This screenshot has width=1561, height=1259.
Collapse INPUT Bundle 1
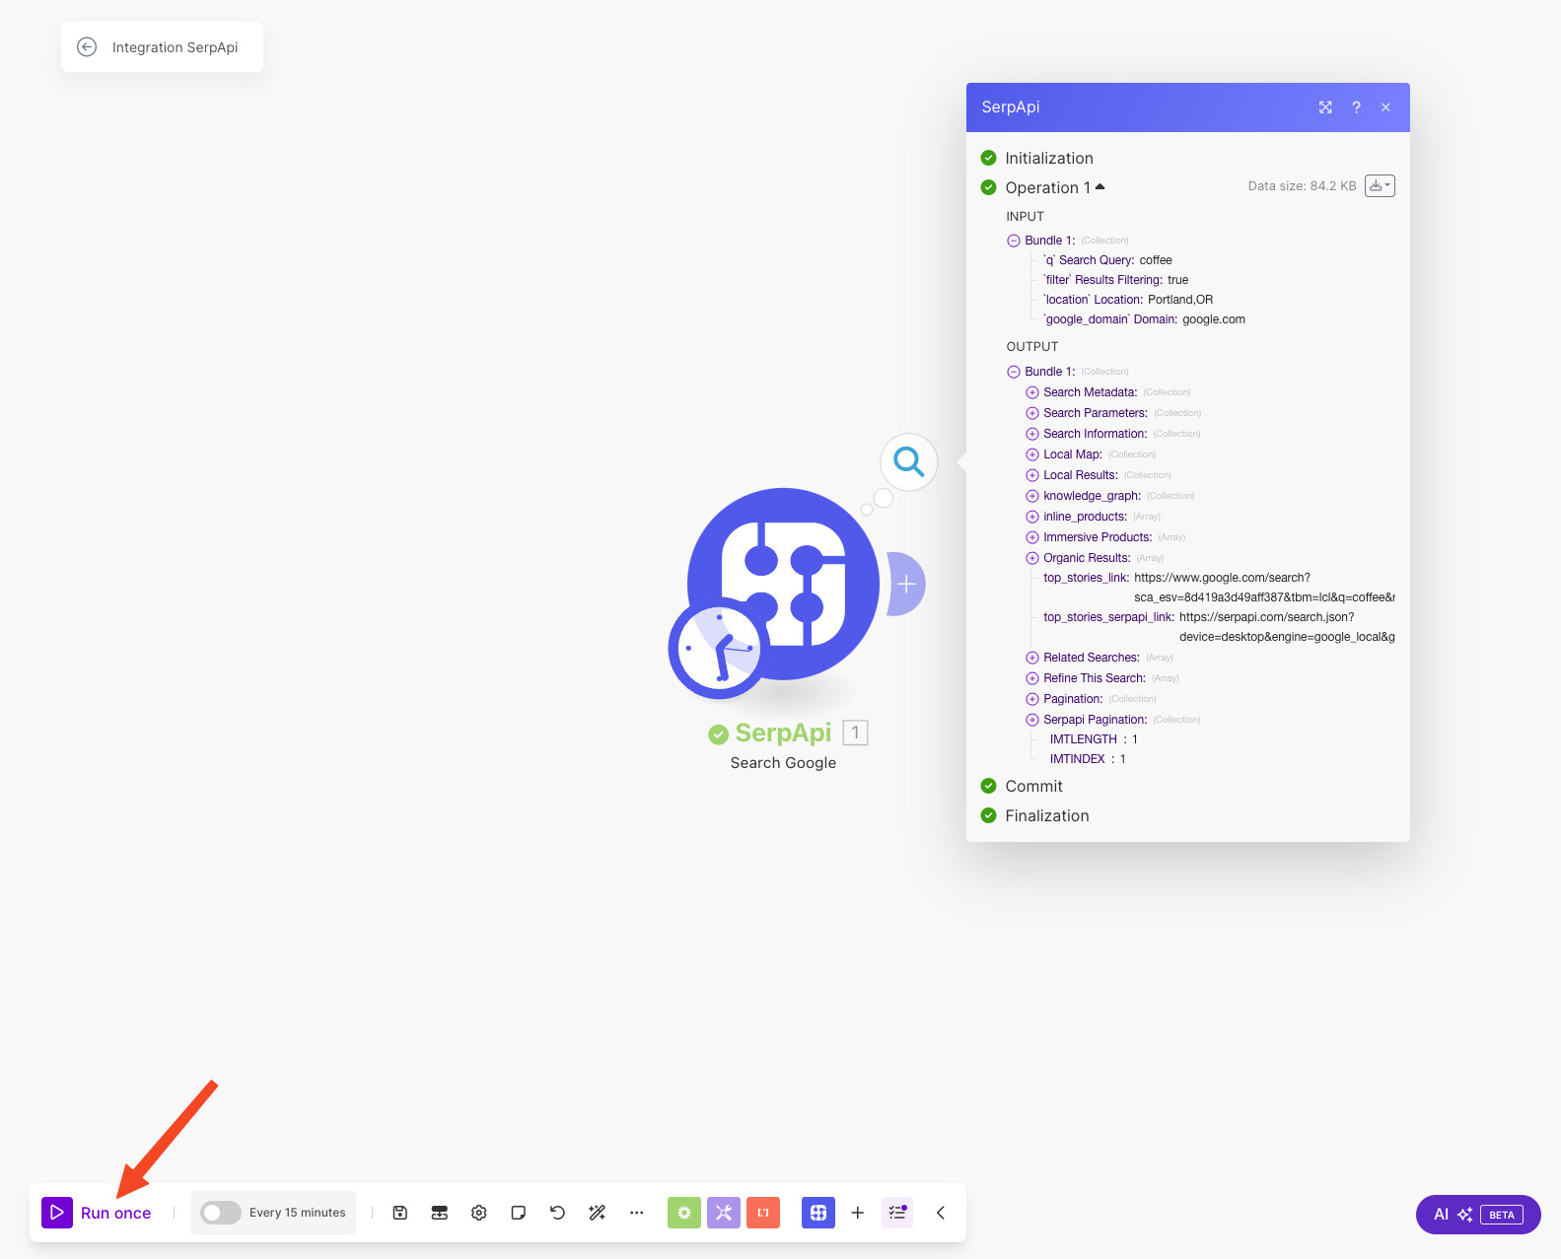coord(1013,241)
